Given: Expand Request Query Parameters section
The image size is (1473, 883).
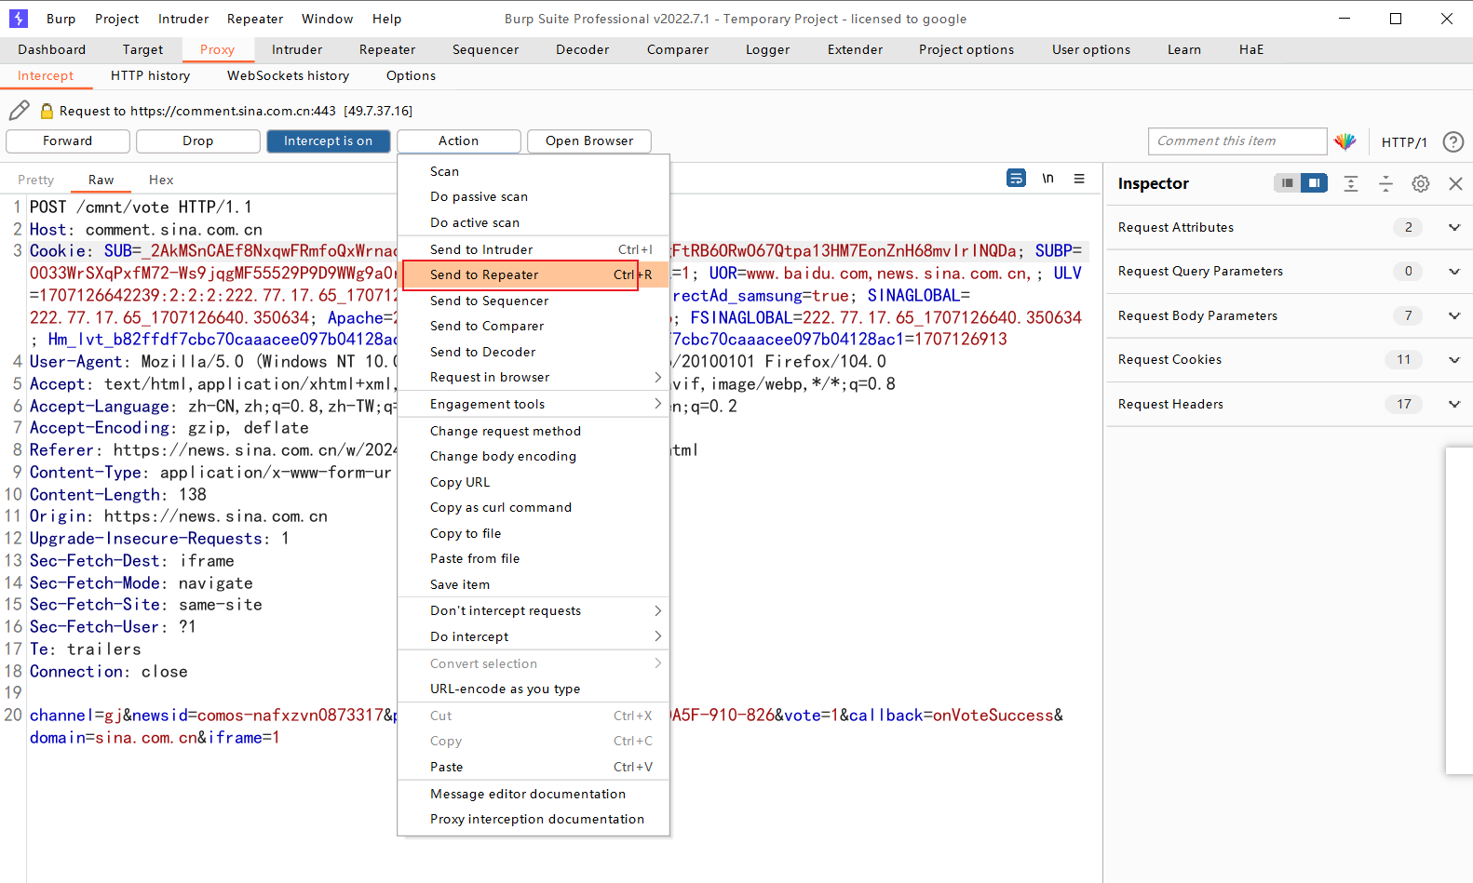Looking at the screenshot, I should [x=1453, y=272].
